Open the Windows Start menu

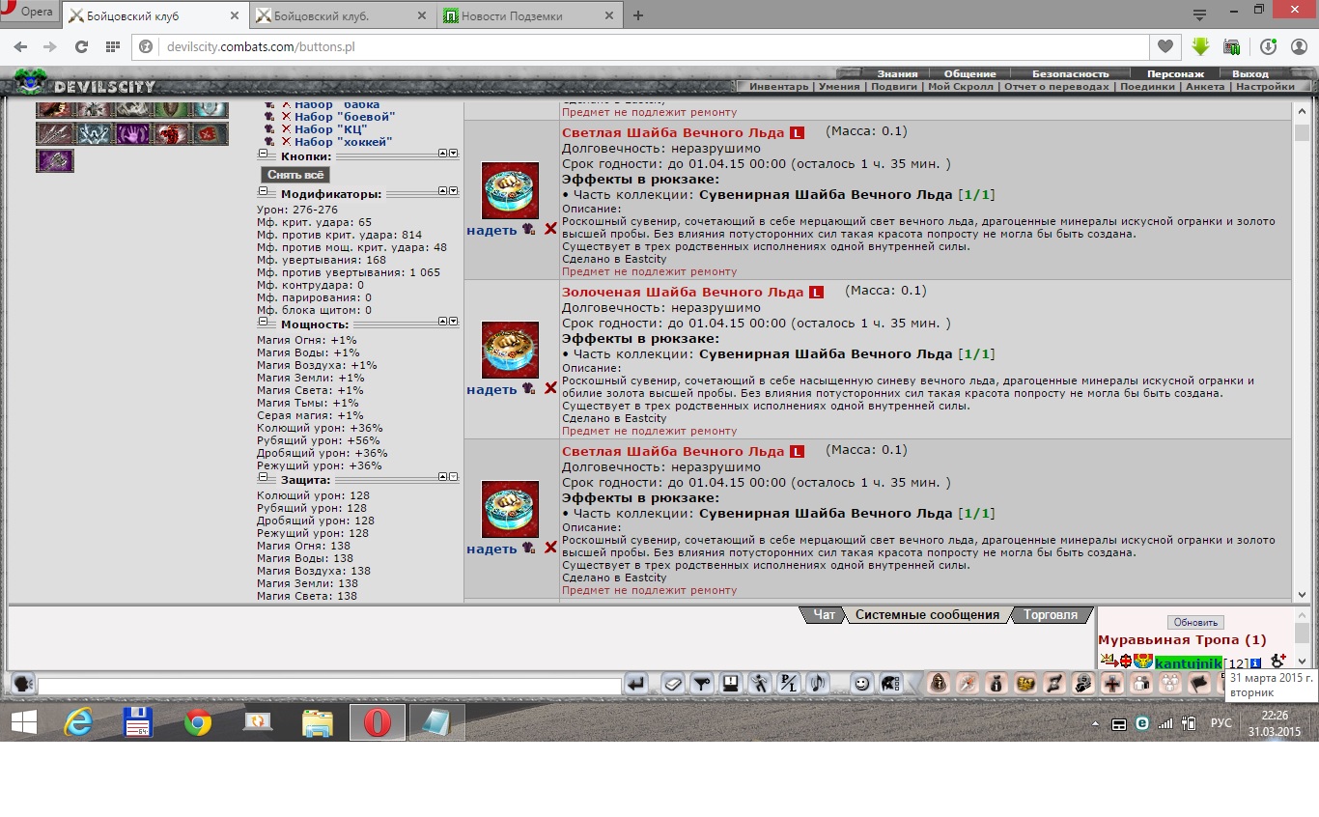click(x=23, y=722)
